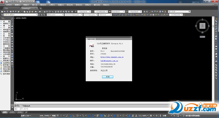The height and width of the screenshot is (118, 219).
Task: Toggle object snap in the status bar
Action: click(92, 116)
